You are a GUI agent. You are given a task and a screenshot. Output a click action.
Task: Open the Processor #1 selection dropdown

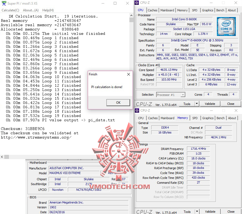click(171, 95)
